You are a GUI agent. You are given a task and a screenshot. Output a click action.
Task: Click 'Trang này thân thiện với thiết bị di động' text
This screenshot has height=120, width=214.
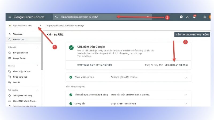point(130,95)
